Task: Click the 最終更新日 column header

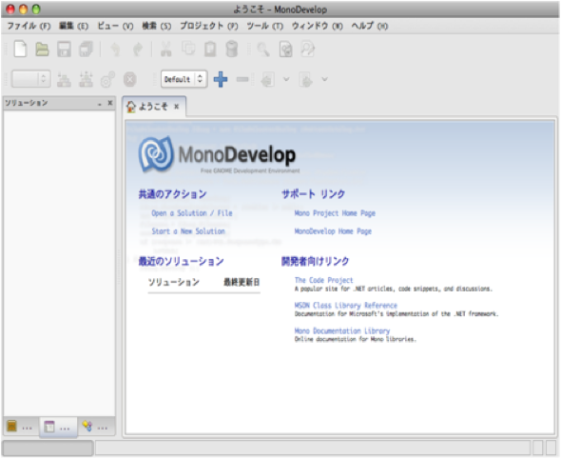Action: point(242,282)
